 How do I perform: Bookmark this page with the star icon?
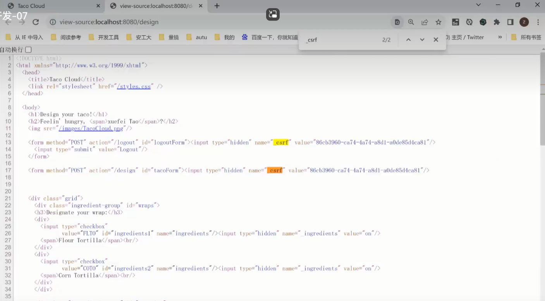click(x=438, y=22)
